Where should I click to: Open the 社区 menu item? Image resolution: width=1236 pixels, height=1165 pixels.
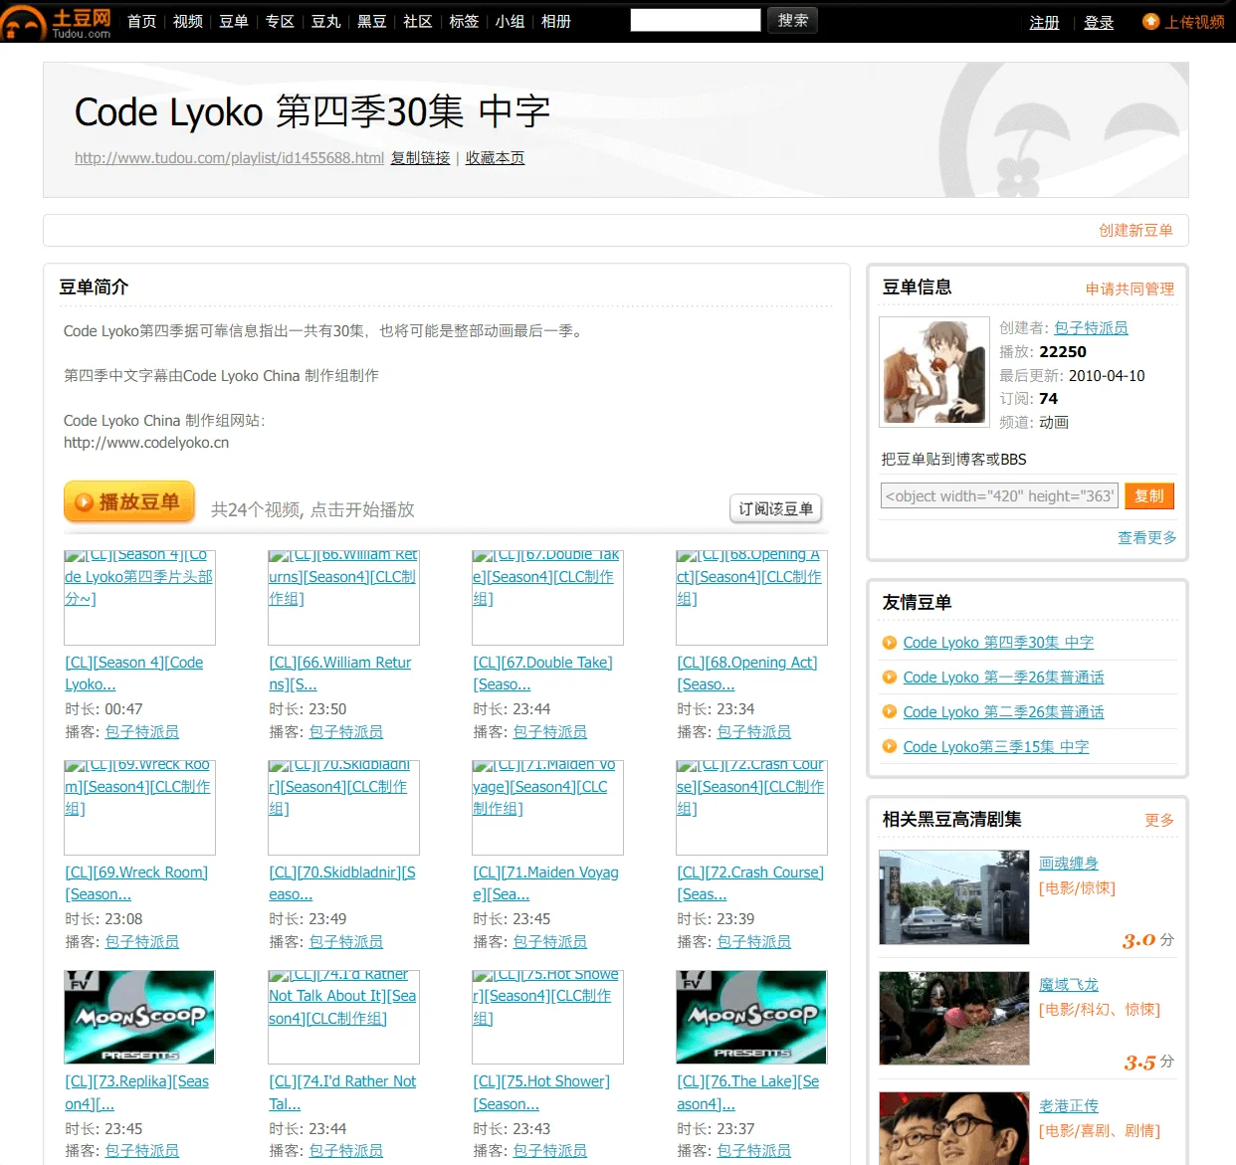click(417, 21)
